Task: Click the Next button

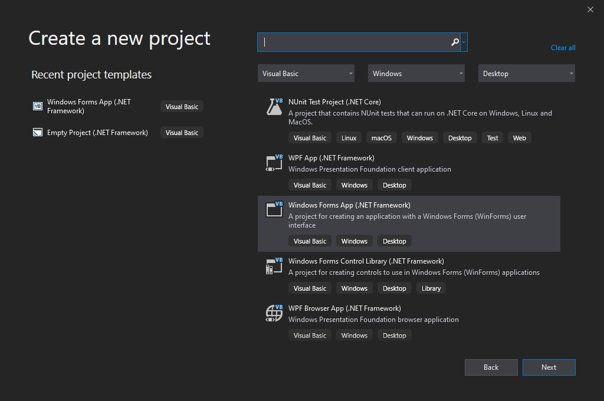Action: (549, 367)
